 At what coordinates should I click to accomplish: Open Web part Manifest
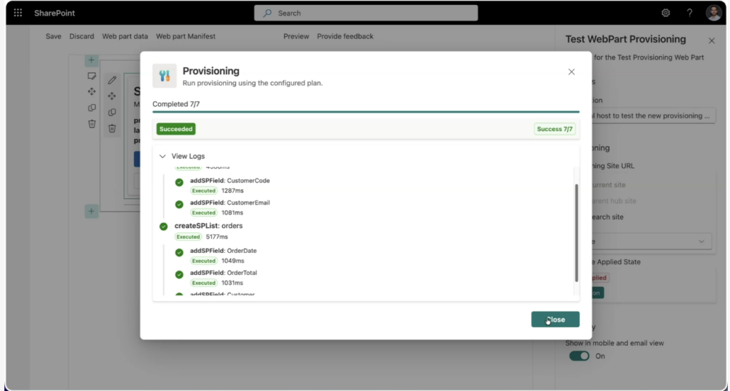[x=185, y=36]
